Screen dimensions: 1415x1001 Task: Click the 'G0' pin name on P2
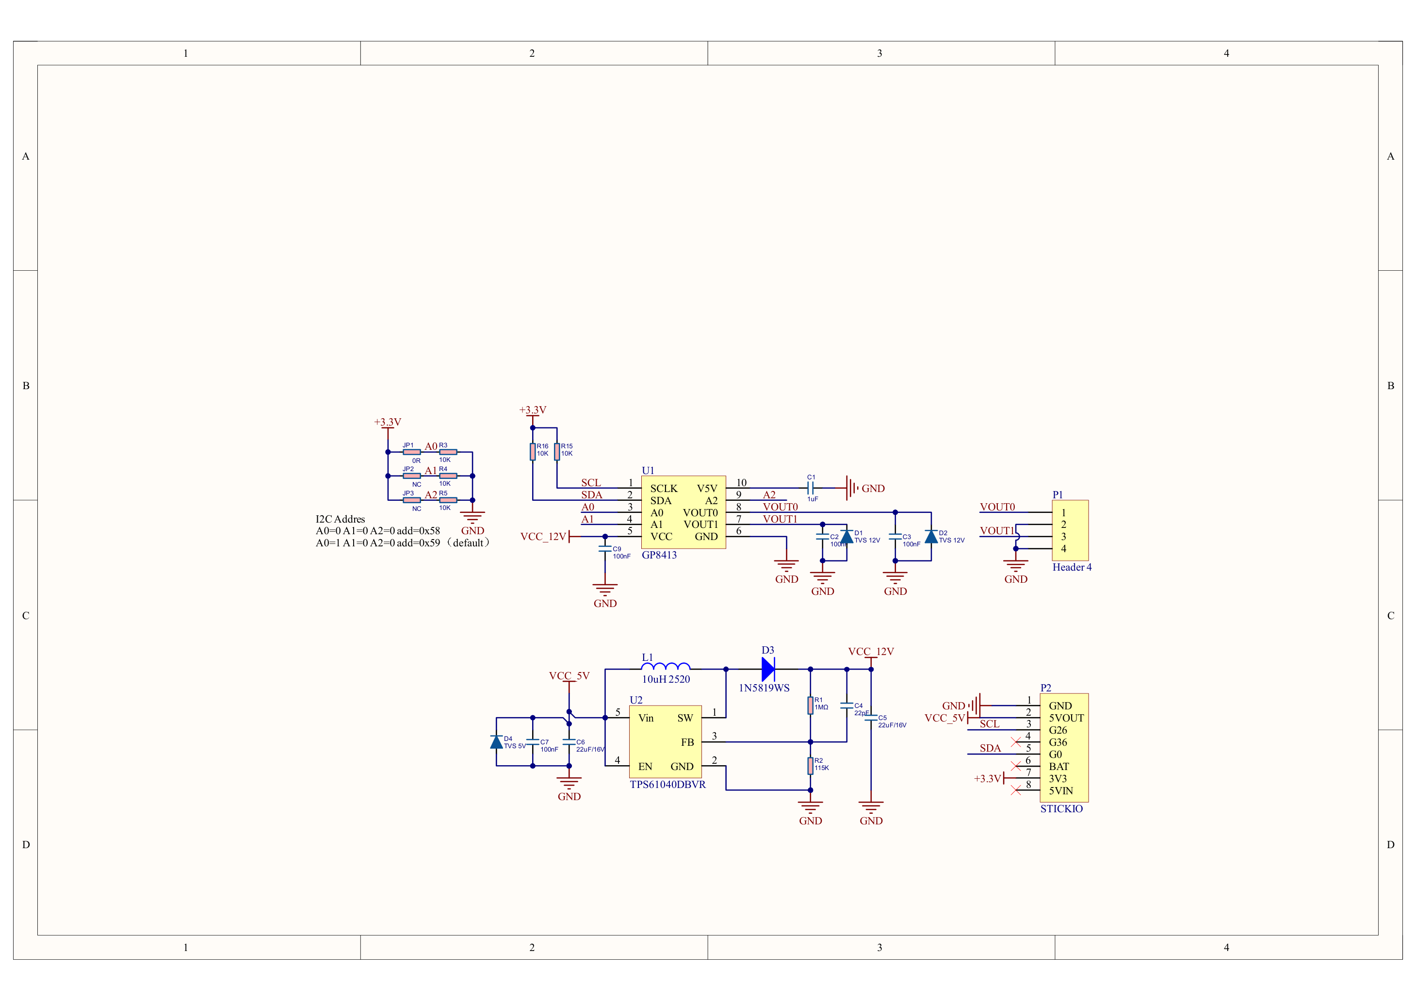1055,755
